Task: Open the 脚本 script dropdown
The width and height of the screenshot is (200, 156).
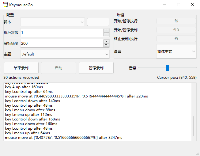Action: 53,22
